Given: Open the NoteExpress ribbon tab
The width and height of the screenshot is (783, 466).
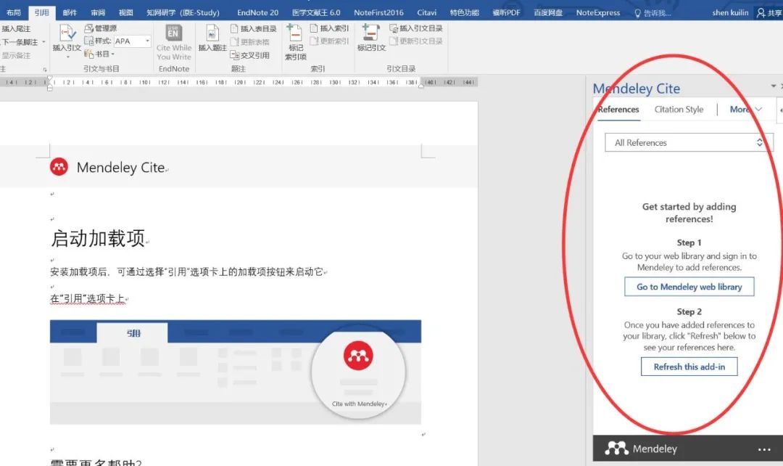Looking at the screenshot, I should (597, 12).
